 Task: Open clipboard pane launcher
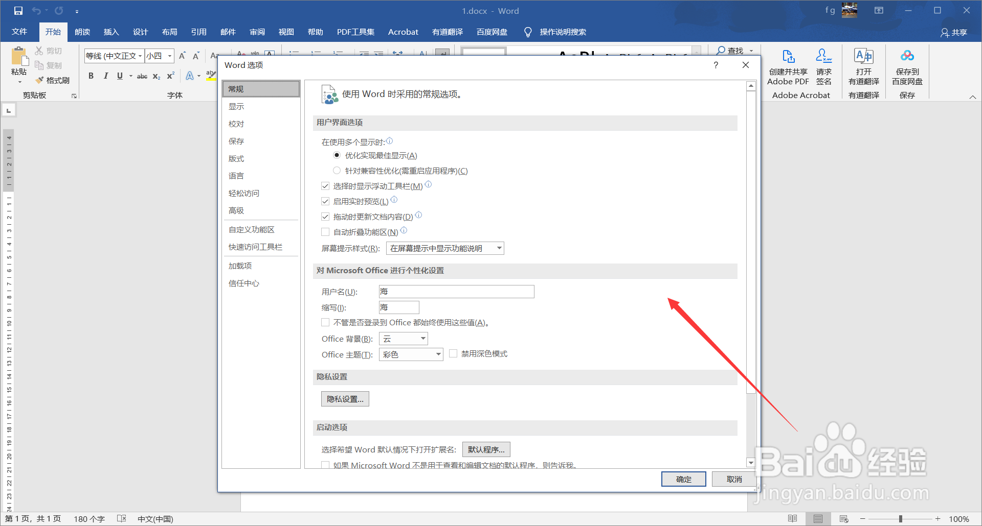point(74,95)
